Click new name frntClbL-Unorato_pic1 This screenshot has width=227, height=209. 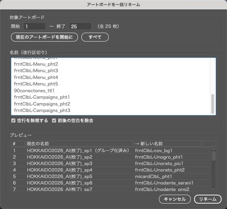(x=159, y=164)
